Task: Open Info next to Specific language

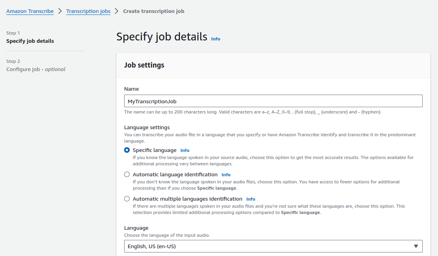Action: click(x=185, y=150)
